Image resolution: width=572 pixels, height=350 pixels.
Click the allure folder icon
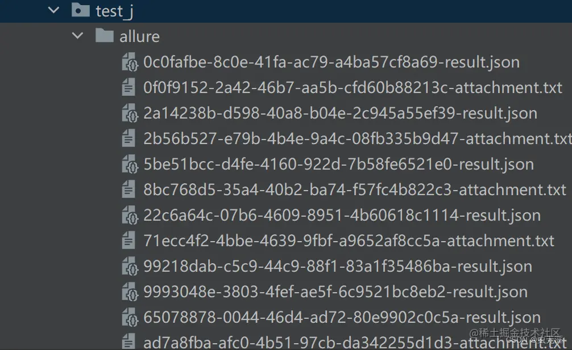[x=104, y=35]
